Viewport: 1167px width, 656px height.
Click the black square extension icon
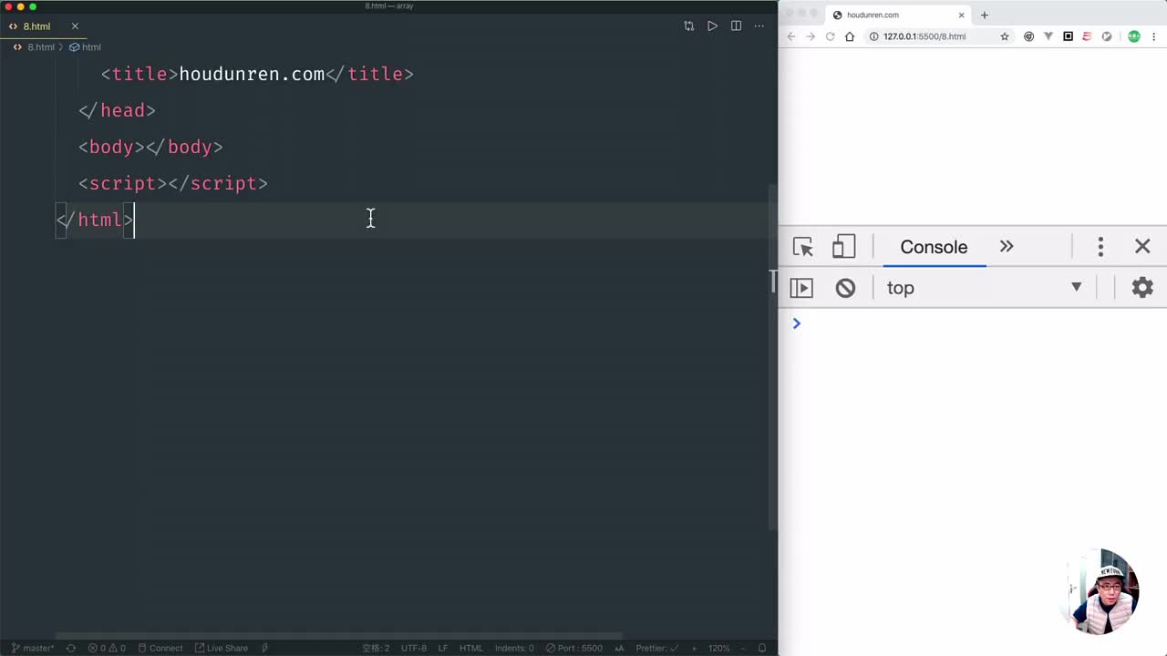point(1068,36)
